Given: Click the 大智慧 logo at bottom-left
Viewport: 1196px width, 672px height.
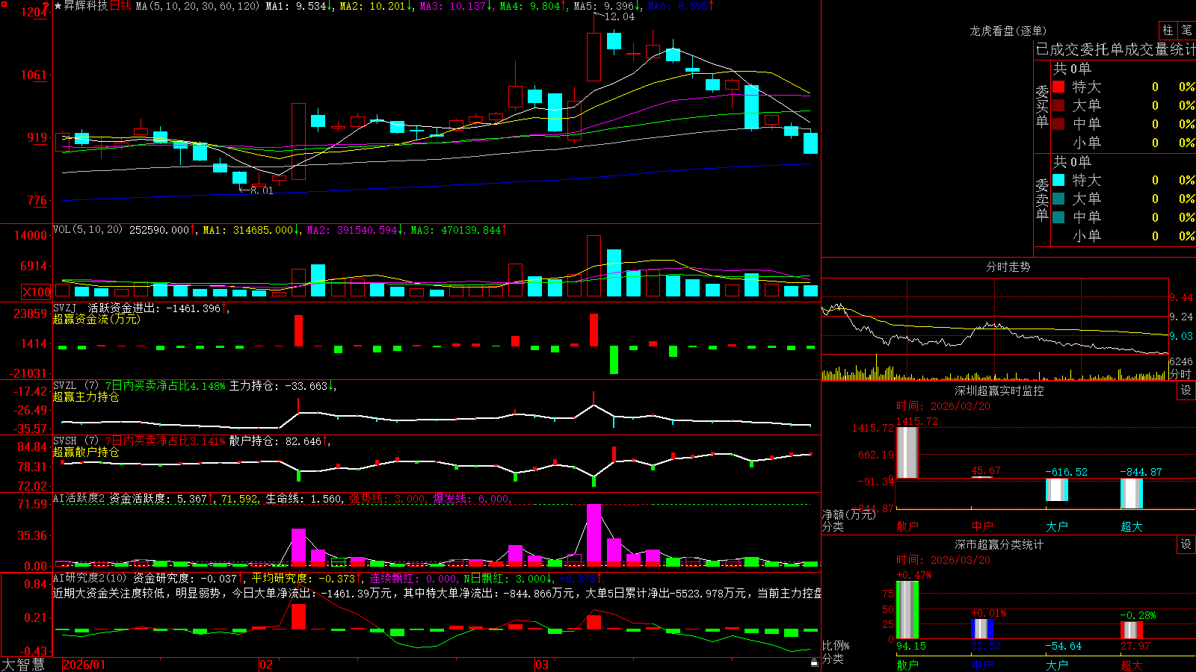Looking at the screenshot, I should tap(23, 665).
